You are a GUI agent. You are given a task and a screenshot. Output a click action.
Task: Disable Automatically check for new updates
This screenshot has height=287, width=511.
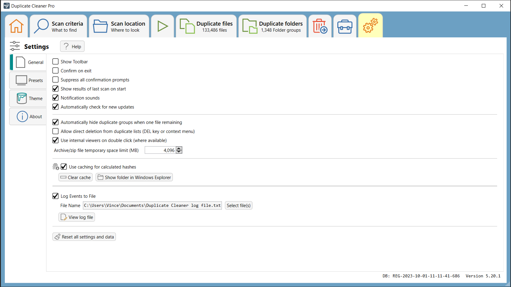tap(55, 107)
